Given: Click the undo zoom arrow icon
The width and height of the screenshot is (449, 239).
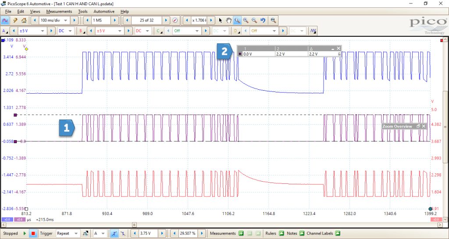Looking at the screenshot, I should [x=263, y=20].
